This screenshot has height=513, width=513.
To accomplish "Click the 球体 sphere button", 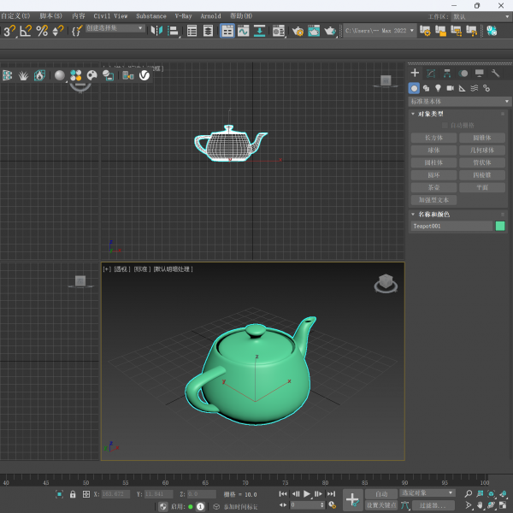I will click(x=433, y=150).
